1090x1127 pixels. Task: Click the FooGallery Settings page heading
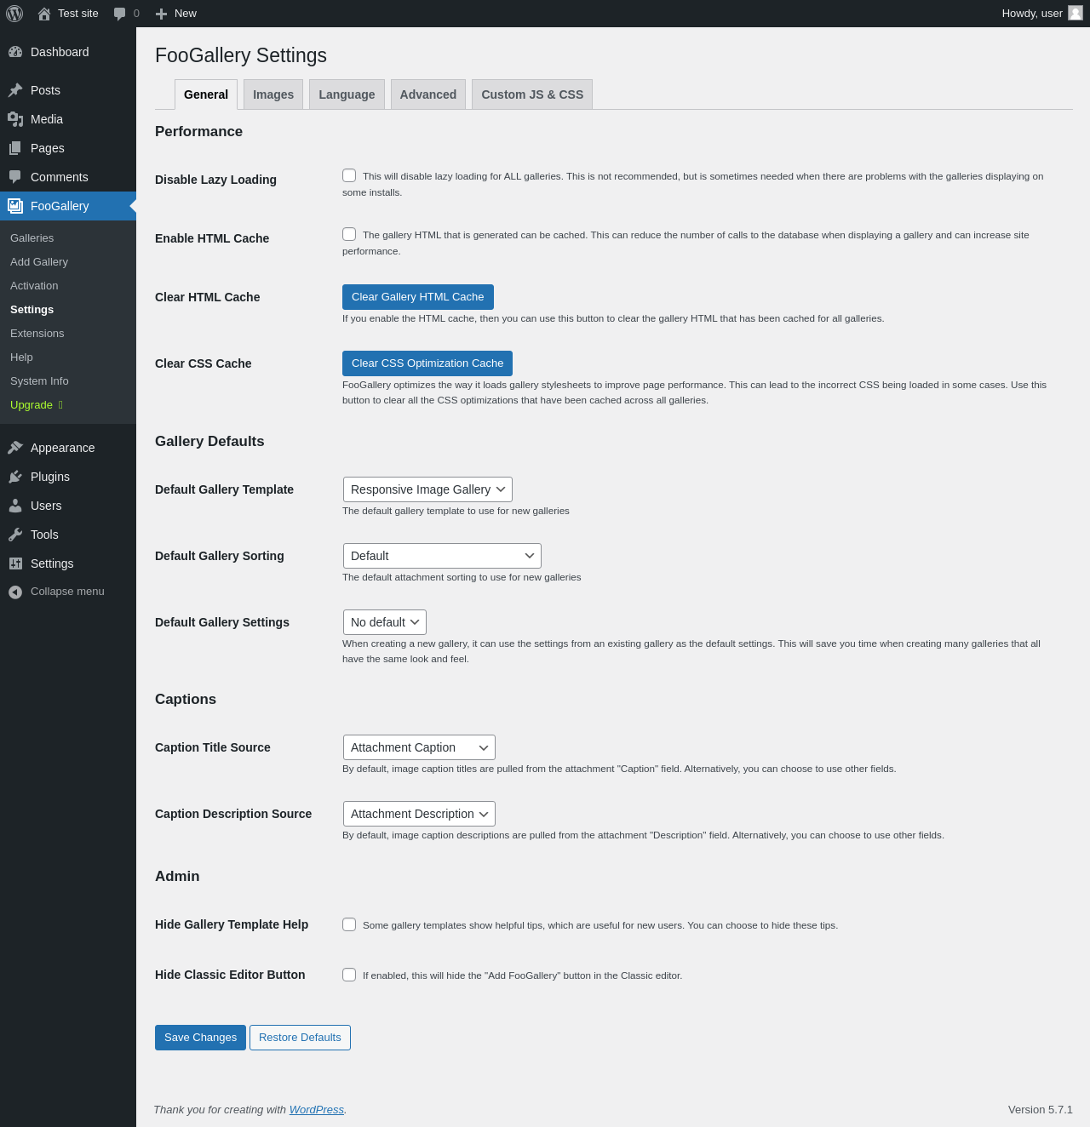tap(241, 55)
